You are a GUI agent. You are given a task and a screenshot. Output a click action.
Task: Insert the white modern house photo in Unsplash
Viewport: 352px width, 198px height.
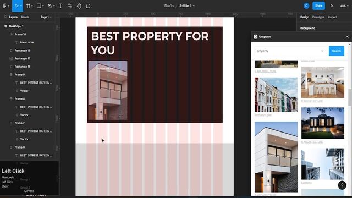tap(276, 157)
